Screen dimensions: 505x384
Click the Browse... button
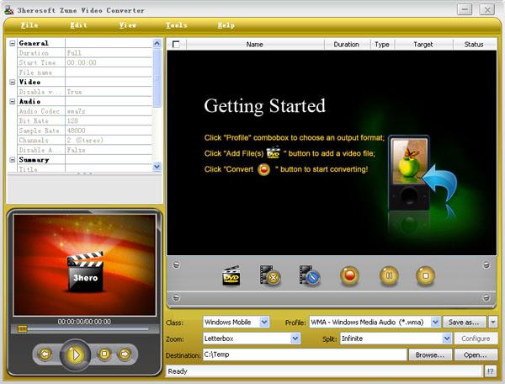click(430, 355)
